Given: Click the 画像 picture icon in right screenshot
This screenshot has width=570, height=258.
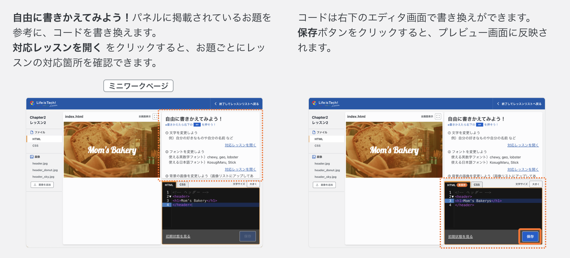Looking at the screenshot, I should pos(314,157).
